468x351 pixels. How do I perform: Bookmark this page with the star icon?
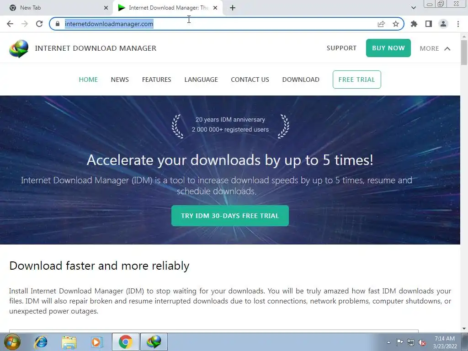pos(396,24)
